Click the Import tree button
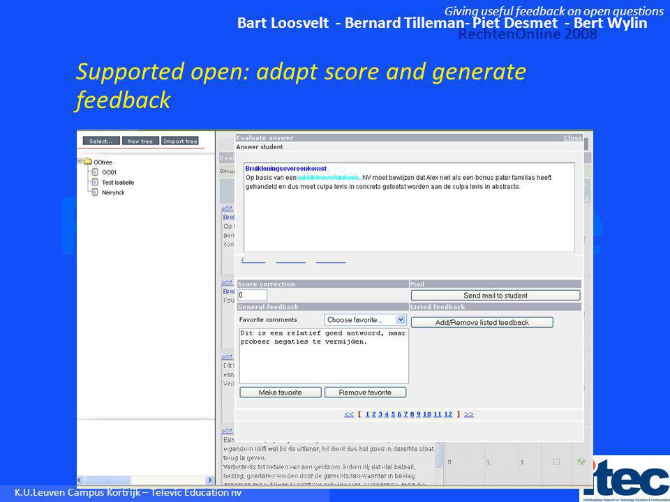This screenshot has height=502, width=670. 180,142
